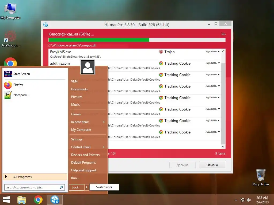This screenshot has height=205, width=274.
Task: Choose Run... from the Start menu
Action: (75, 178)
